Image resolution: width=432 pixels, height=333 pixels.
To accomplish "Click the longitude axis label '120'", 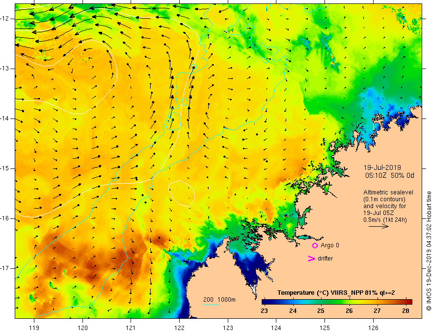I will click(82, 328).
